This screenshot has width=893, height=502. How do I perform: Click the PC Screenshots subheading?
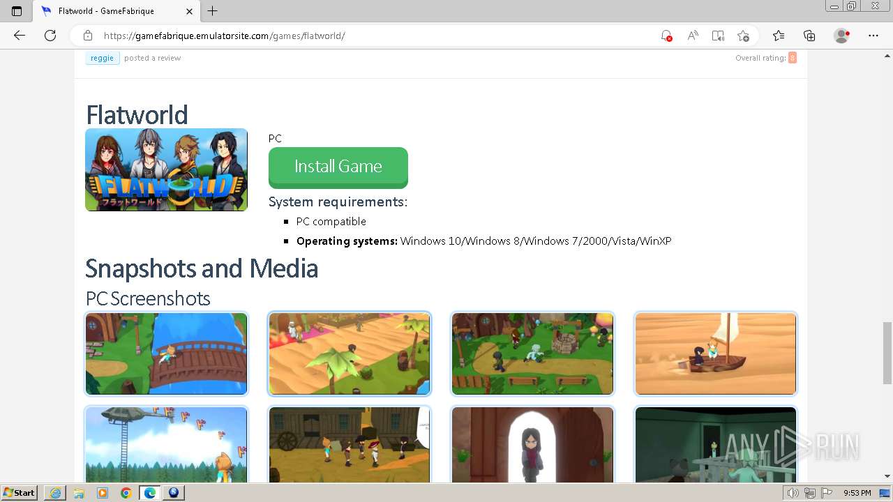[x=148, y=298]
